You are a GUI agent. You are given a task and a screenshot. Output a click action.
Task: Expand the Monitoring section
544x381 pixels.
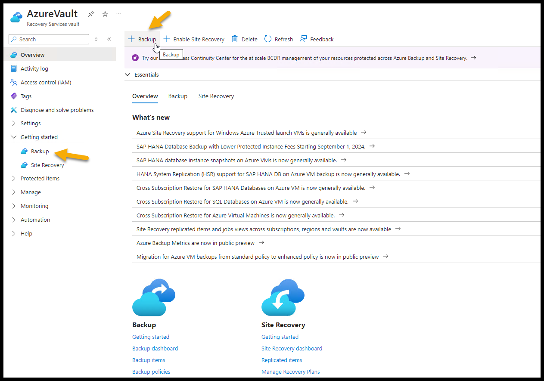tap(14, 206)
